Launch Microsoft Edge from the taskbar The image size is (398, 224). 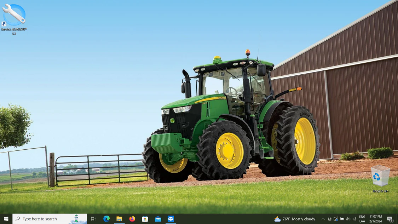click(106, 219)
